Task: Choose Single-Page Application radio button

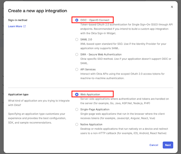Action: 77,109
